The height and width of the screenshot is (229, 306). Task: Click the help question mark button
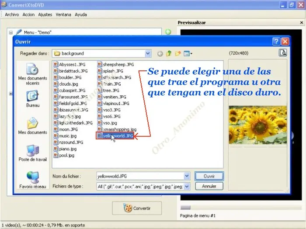pyautogui.click(x=276, y=42)
